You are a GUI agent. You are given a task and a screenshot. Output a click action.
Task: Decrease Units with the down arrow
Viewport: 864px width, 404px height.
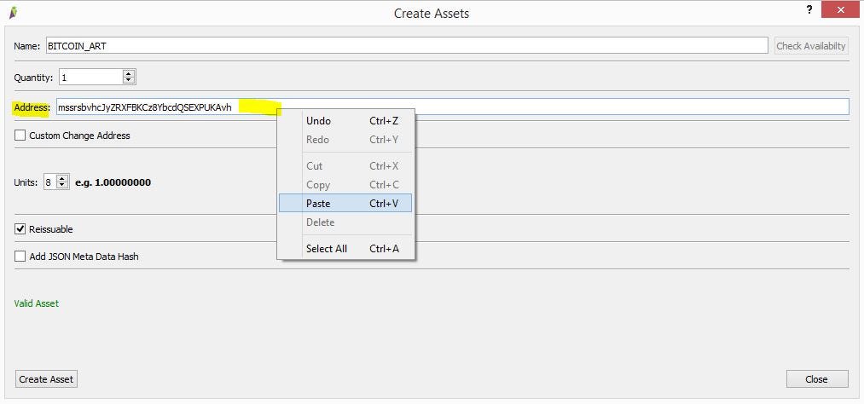click(63, 186)
